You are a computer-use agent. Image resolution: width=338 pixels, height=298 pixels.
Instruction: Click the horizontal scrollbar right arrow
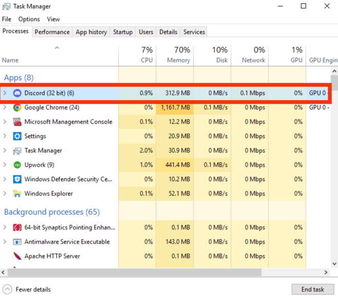click(326, 272)
